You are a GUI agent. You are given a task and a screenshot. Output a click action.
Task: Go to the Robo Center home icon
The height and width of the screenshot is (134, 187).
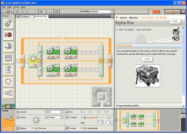(117, 17)
